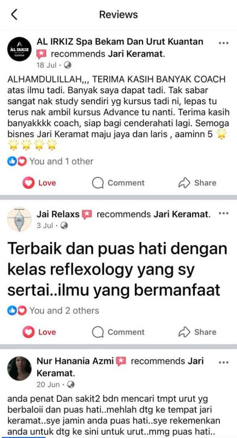Open Nur Hanania Azmi profile picture
This screenshot has width=237, height=438.
click(19, 368)
